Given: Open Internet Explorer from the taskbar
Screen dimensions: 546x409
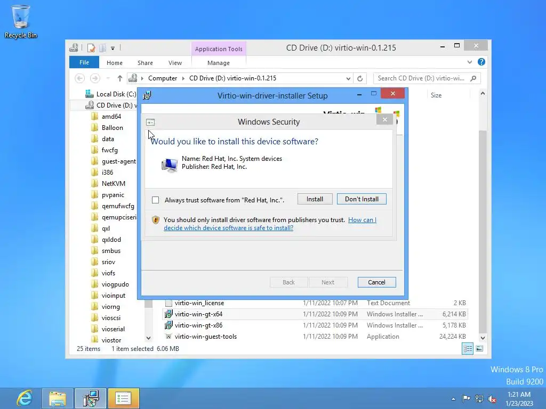Looking at the screenshot, I should click(x=25, y=398).
